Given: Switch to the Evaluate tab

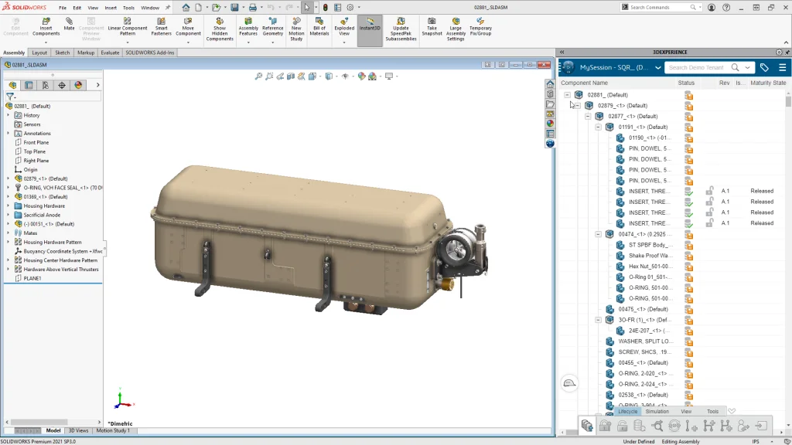Looking at the screenshot, I should click(110, 53).
